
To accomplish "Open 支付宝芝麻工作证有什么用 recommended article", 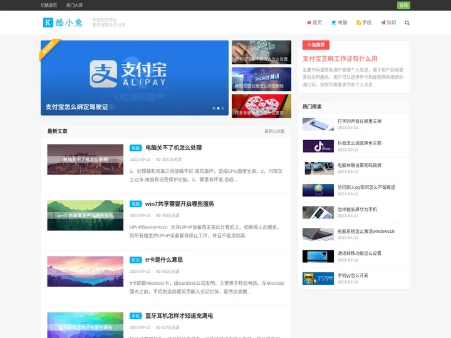I will pyautogui.click(x=340, y=59).
